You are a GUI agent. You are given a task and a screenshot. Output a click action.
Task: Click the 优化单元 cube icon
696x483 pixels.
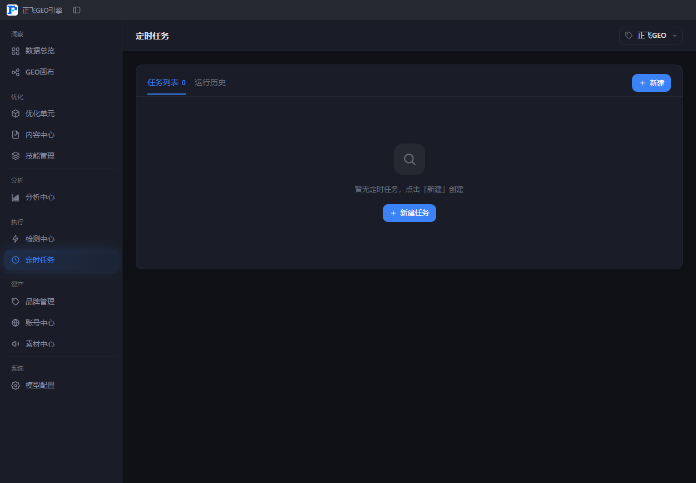coord(16,114)
